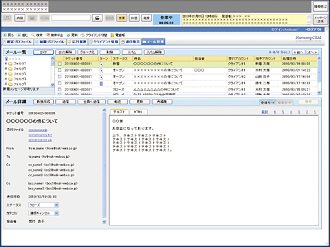The image size is (330, 247).
Task: Tick checkbox in the 鈴木 二郎 row
Action: point(60,83)
